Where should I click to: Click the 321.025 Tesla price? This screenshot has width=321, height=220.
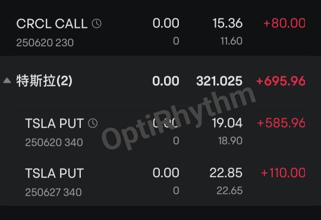tap(219, 81)
